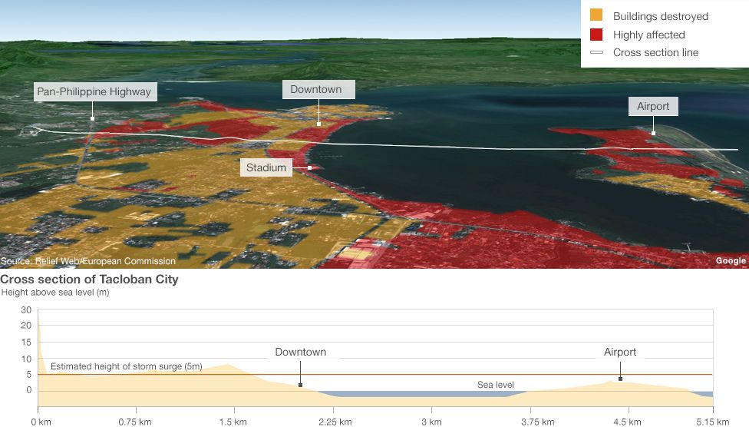The height and width of the screenshot is (427, 749).
Task: Click the Source: Relief Web/European Commission credit
Action: (x=88, y=261)
